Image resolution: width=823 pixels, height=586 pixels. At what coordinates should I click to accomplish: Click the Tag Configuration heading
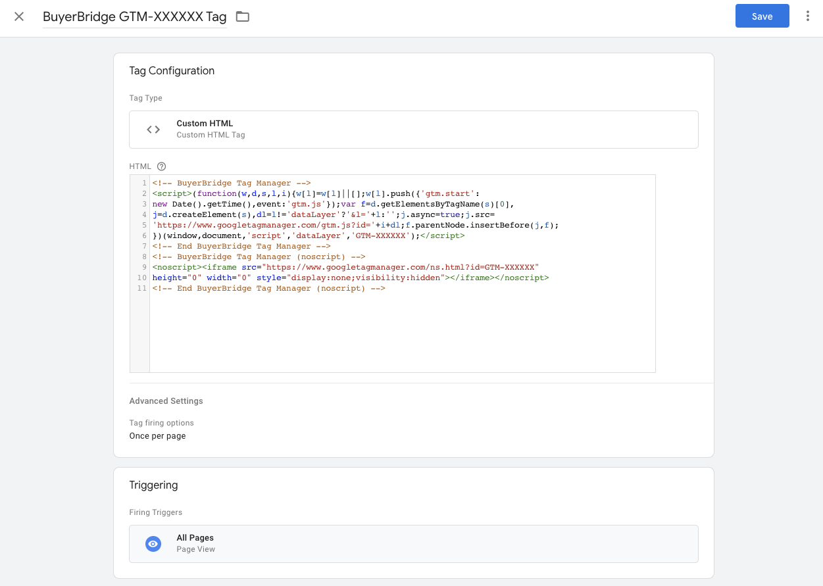pos(172,71)
